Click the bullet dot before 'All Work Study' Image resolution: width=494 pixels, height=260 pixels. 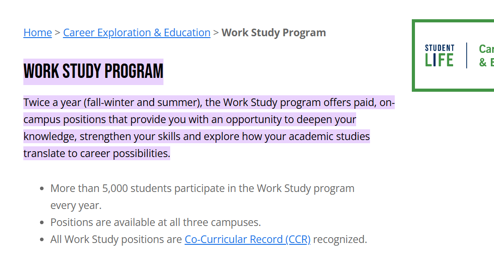click(42, 240)
